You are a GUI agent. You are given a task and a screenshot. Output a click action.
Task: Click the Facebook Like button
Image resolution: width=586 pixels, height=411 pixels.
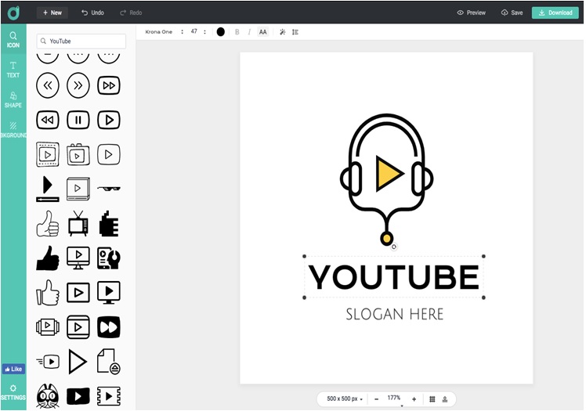point(13,369)
